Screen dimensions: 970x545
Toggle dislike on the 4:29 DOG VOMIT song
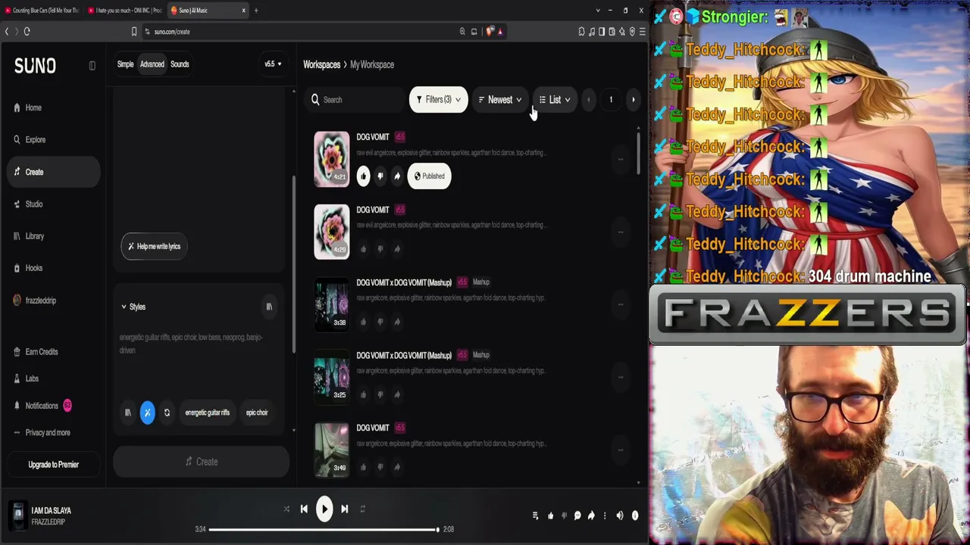(380, 249)
